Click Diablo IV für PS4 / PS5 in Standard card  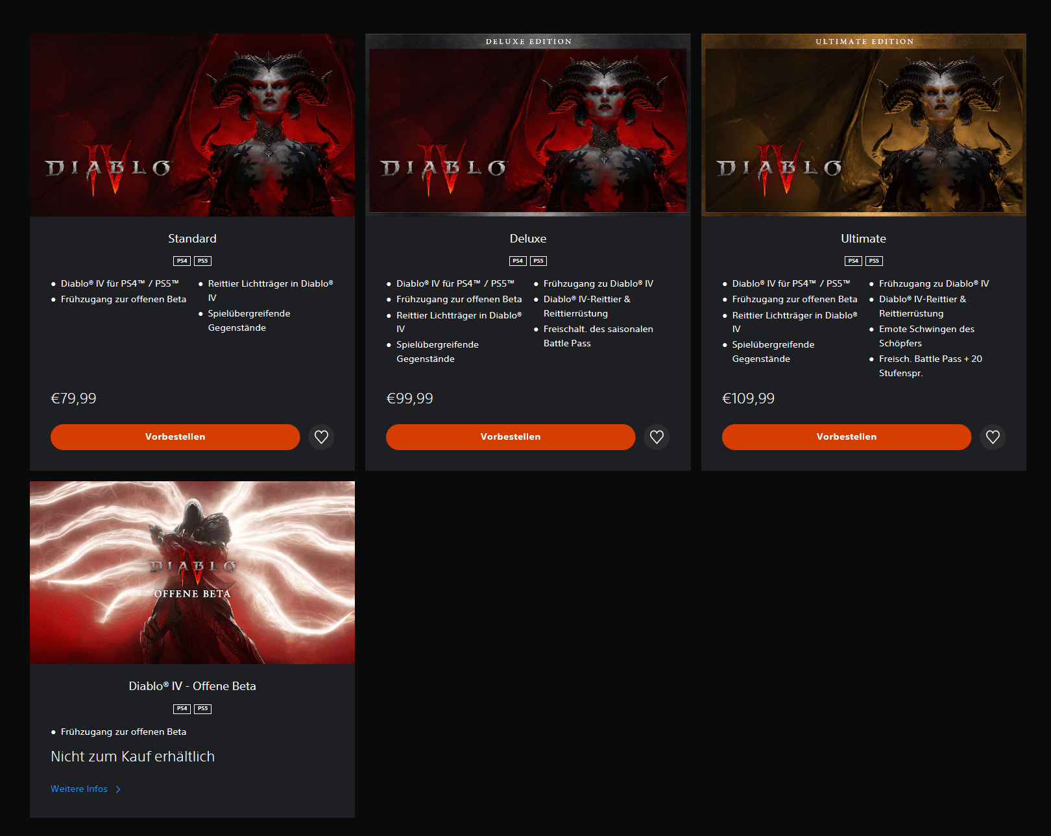[120, 283]
